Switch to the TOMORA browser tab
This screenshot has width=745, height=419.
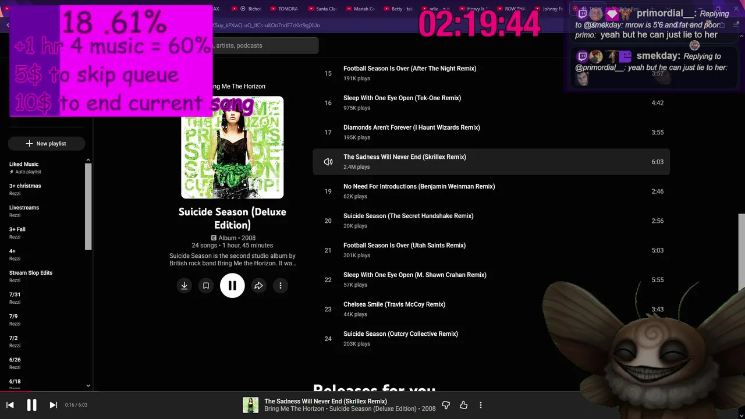tap(283, 9)
